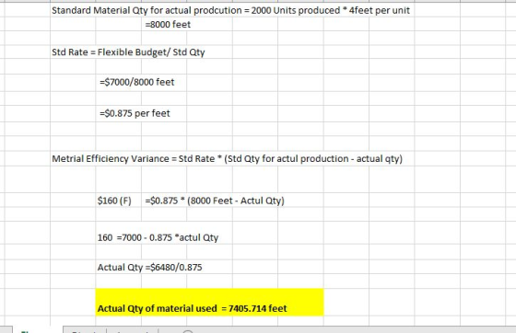Screen dimensions: 516x333
Task: Select the 'Actual Qty =$6480/0.875' cell
Action: [x=149, y=268]
